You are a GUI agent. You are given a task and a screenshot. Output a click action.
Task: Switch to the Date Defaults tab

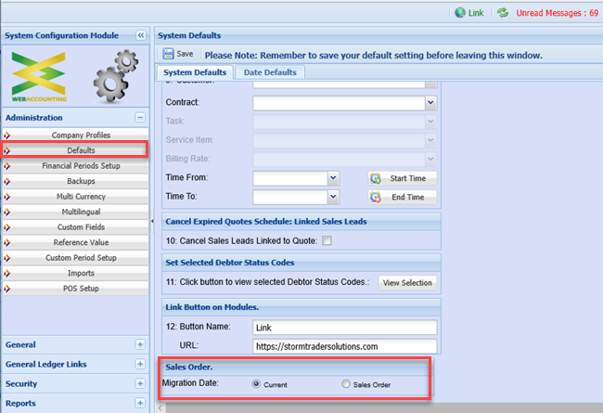[x=269, y=72]
